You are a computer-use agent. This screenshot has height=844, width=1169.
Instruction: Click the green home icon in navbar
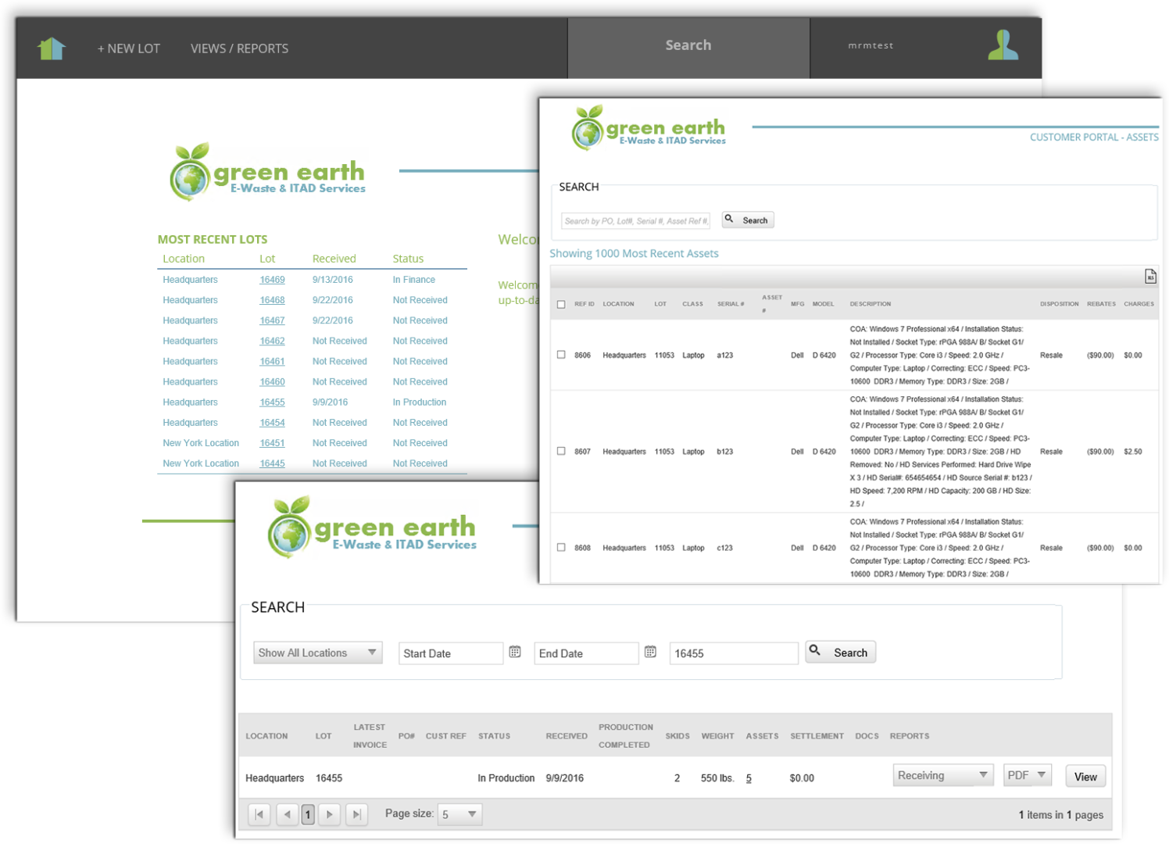[50, 48]
